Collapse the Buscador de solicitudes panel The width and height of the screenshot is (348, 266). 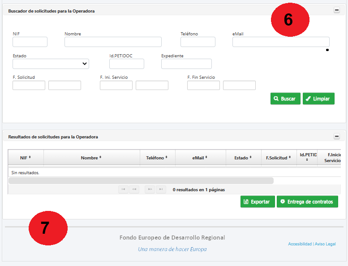(337, 10)
